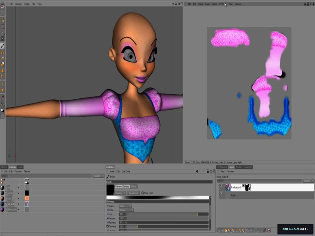Image resolution: width=315 pixels, height=236 pixels.
Task: Select the Brush tool in left toolbar
Action: pyautogui.click(x=2, y=46)
